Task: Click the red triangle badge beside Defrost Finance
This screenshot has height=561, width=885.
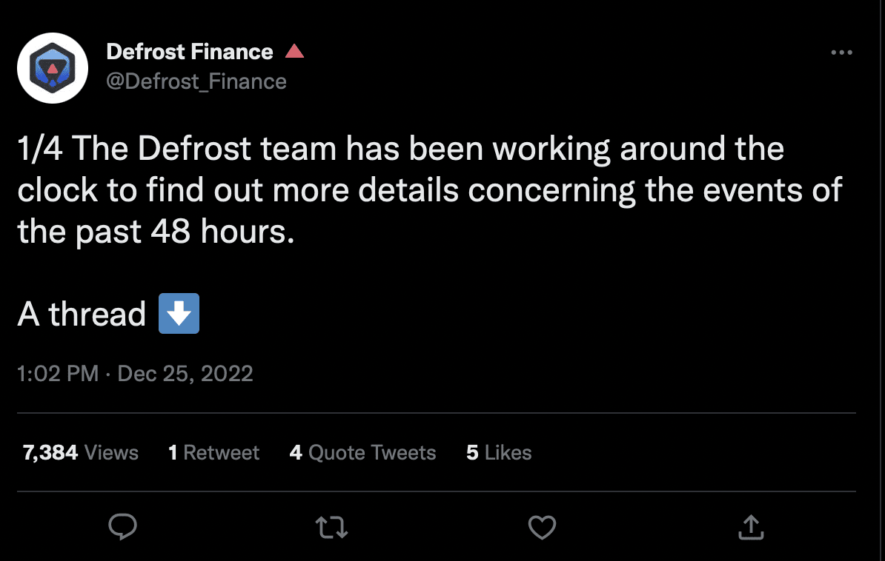Action: click(x=295, y=50)
